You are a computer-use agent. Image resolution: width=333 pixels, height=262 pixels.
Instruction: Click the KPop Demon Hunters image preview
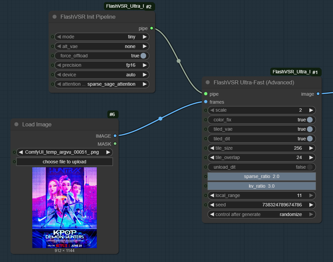64,207
